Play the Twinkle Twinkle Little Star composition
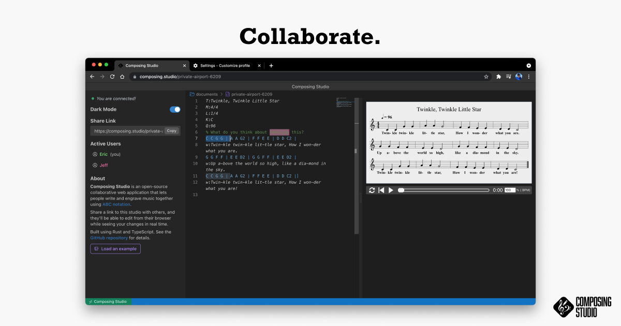The width and height of the screenshot is (621, 326). (391, 190)
